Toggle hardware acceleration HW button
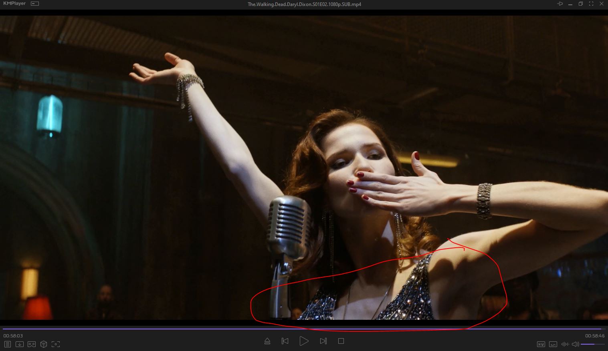The width and height of the screenshot is (608, 351). [x=541, y=344]
